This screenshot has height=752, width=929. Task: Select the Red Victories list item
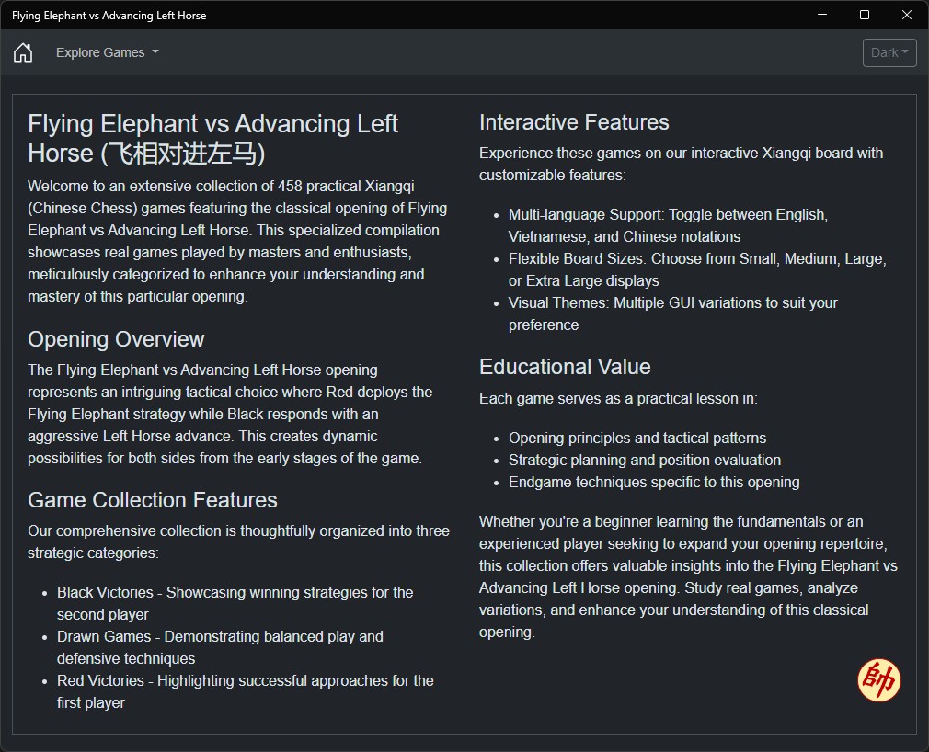point(245,691)
